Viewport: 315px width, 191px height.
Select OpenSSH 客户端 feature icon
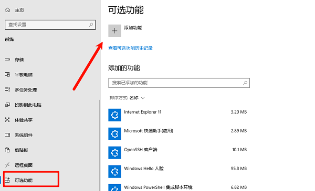(114, 153)
